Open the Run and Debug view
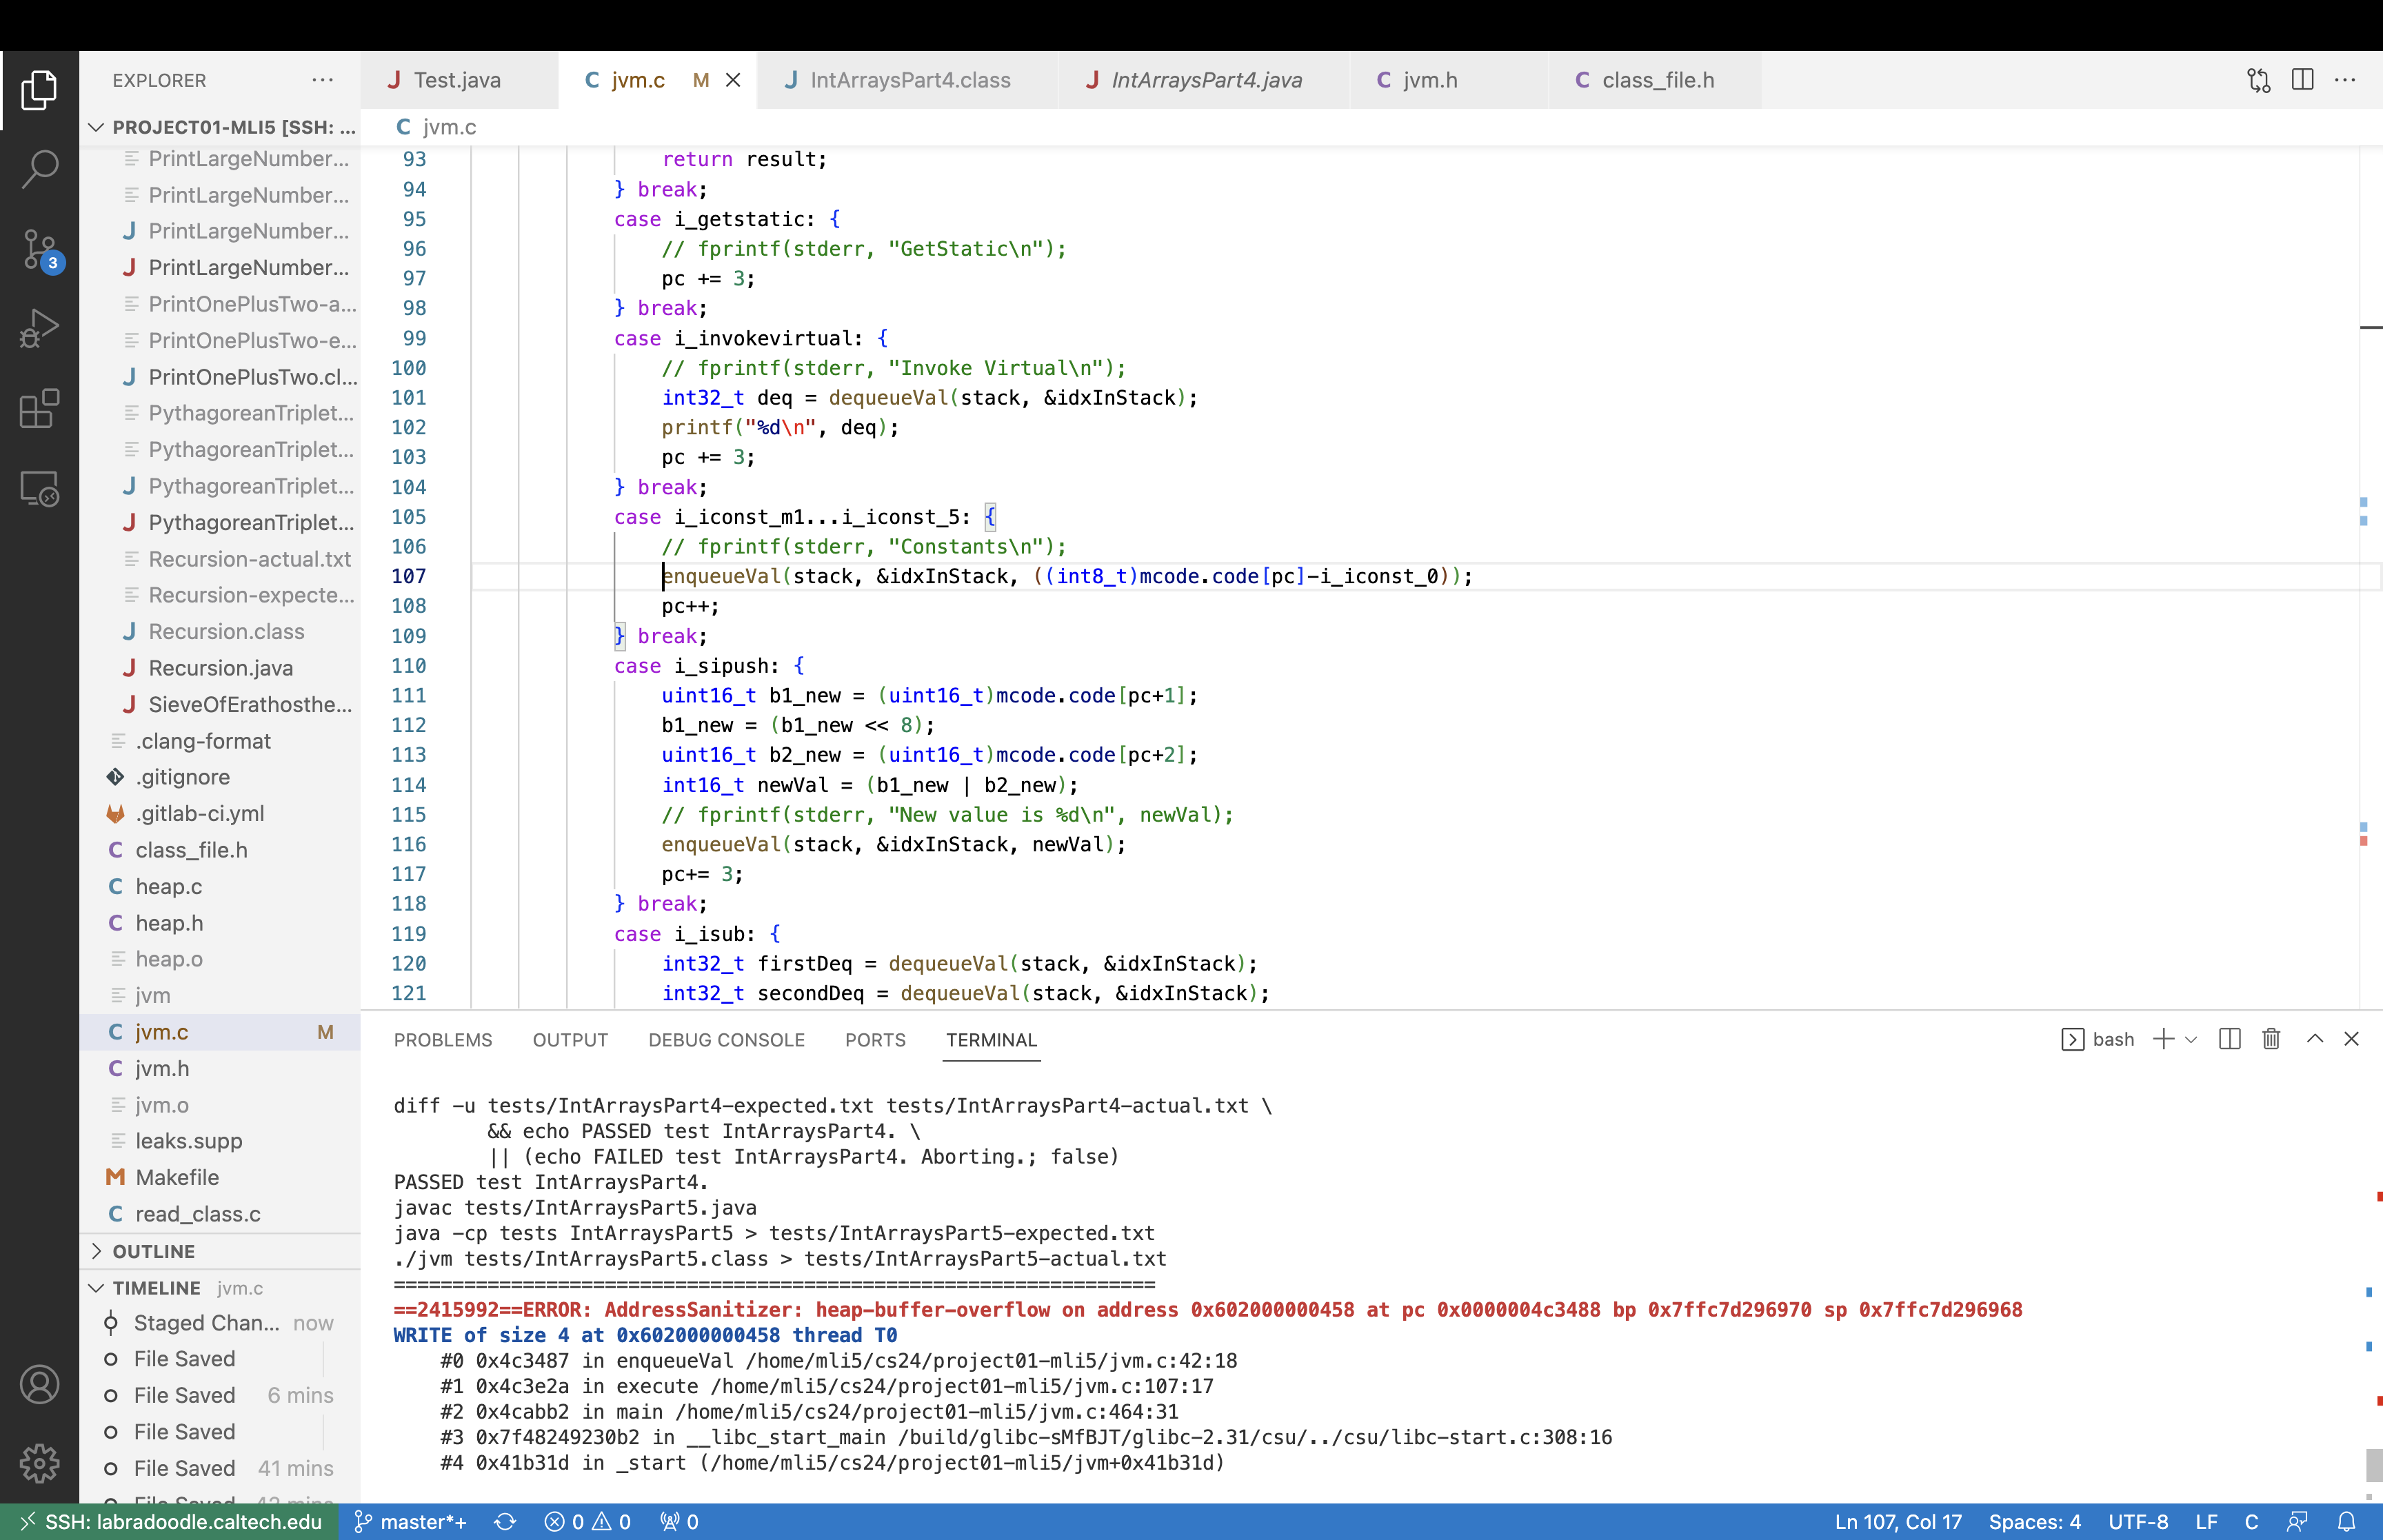Screen dimensions: 2383x1540 pyautogui.click(x=39, y=328)
